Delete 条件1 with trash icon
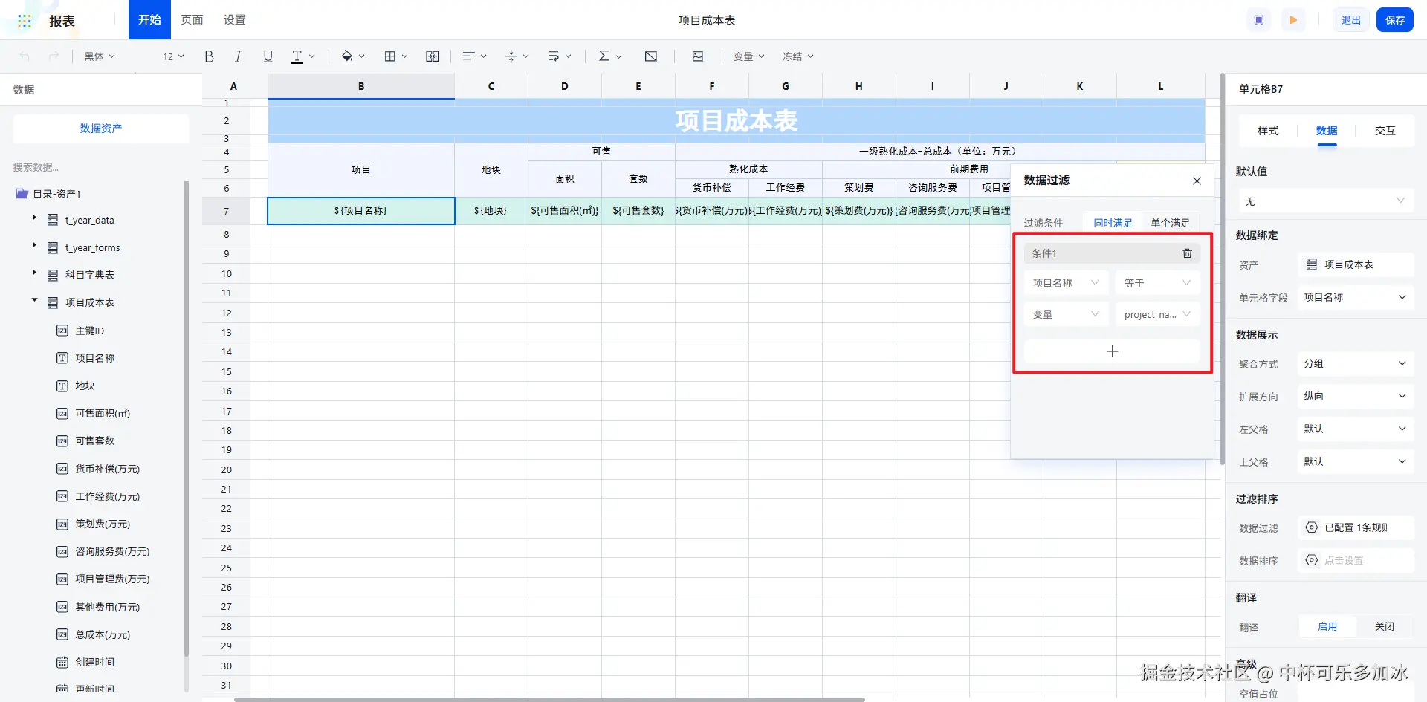This screenshot has width=1427, height=702. click(1187, 253)
